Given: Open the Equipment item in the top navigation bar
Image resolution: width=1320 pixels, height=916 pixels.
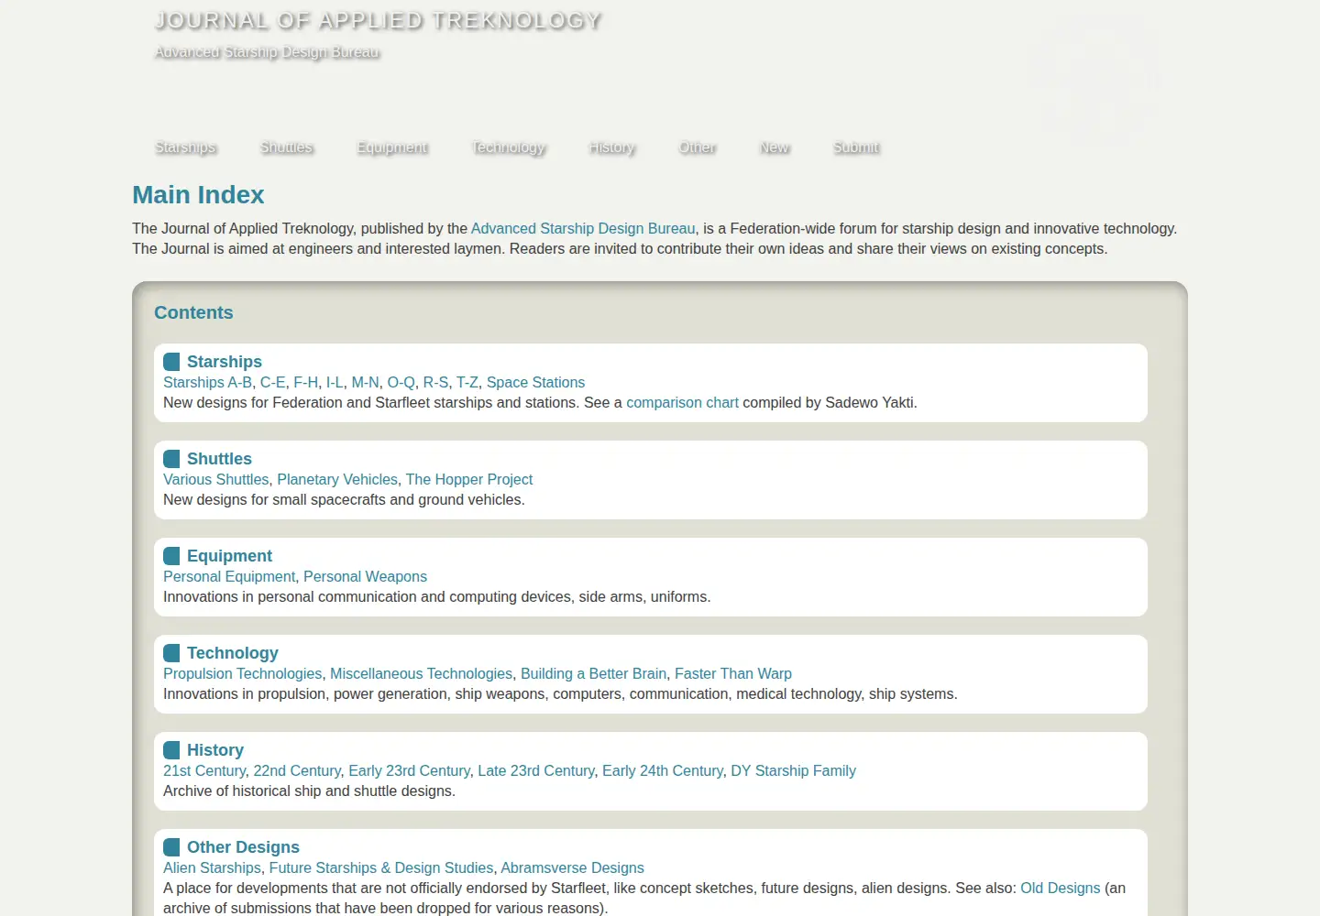Looking at the screenshot, I should [x=392, y=147].
